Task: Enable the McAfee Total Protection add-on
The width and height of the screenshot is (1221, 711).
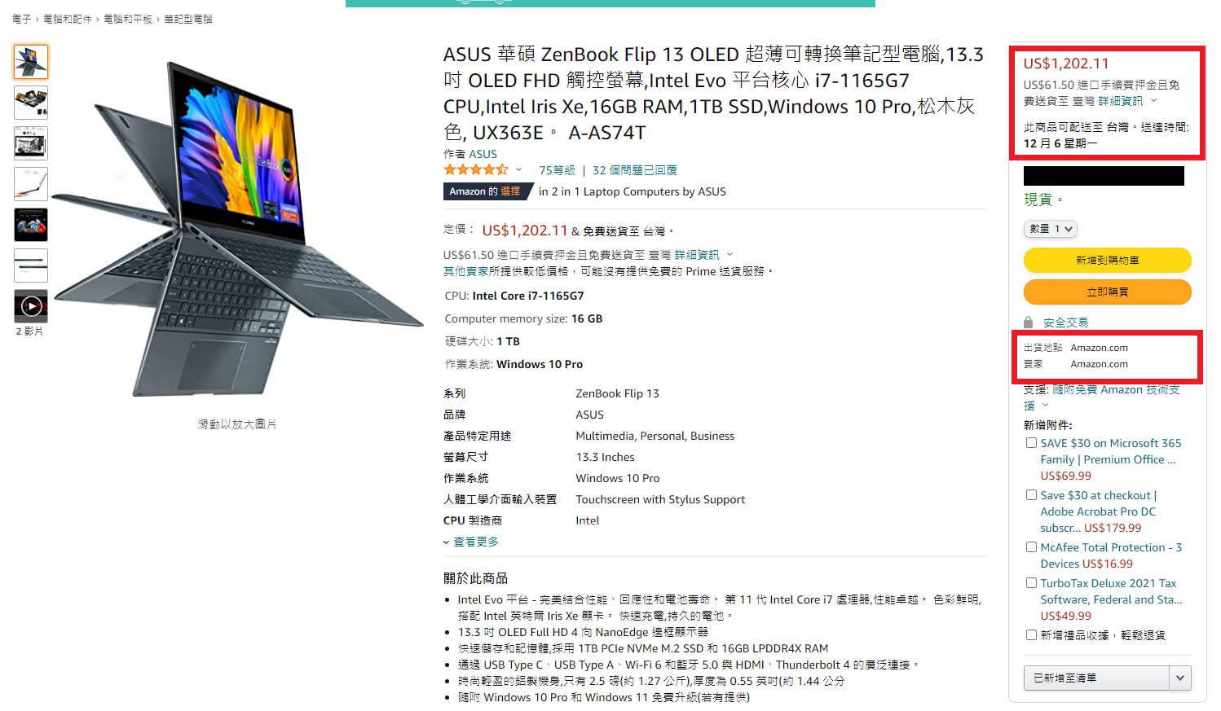Action: pos(1031,547)
